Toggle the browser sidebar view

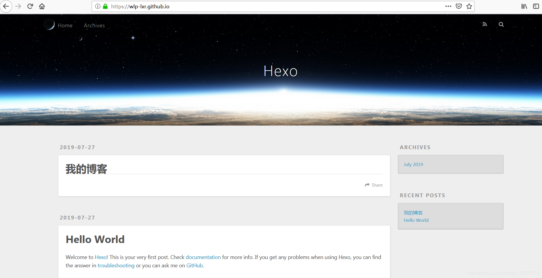536,6
